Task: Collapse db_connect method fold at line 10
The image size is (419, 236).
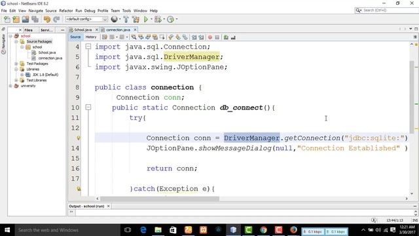Action: [88, 108]
